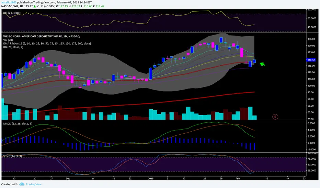The image size is (320, 188).
Task: Click the 110.00 price axis label
Action: click(311, 72)
